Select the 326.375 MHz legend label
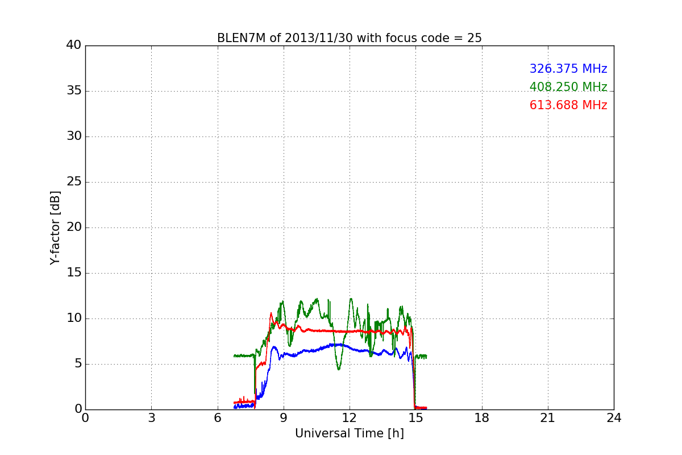Screen dimensions: 682x455 pos(568,69)
